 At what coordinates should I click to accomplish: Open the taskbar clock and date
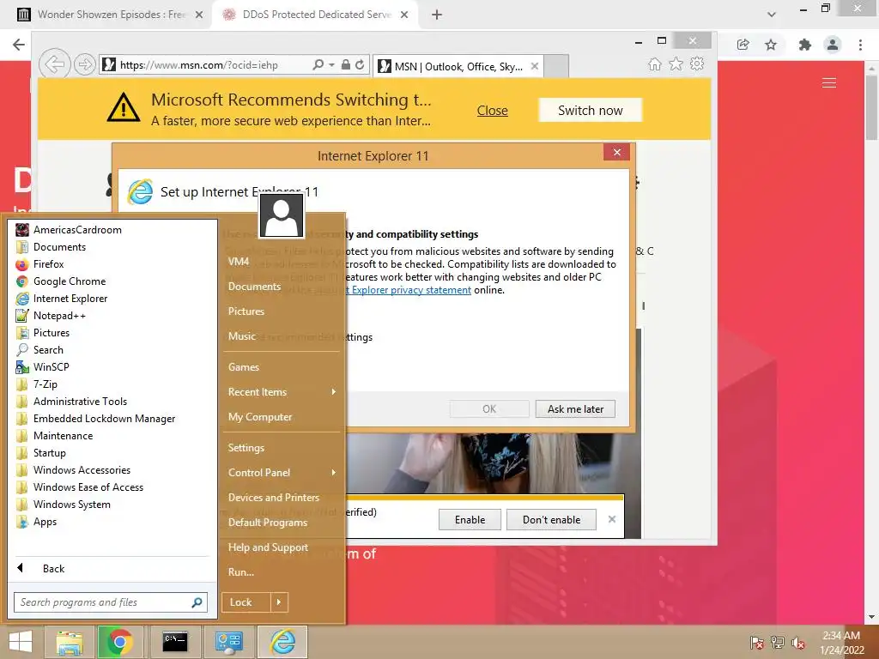coord(841,643)
